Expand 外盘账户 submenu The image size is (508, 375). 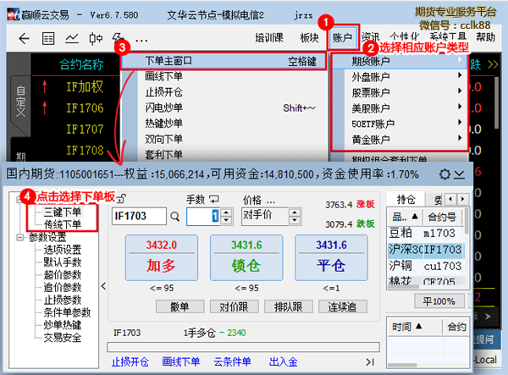tap(400, 77)
